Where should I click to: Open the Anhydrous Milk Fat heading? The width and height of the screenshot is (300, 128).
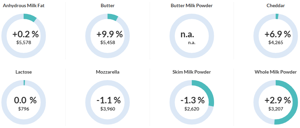click(x=24, y=5)
